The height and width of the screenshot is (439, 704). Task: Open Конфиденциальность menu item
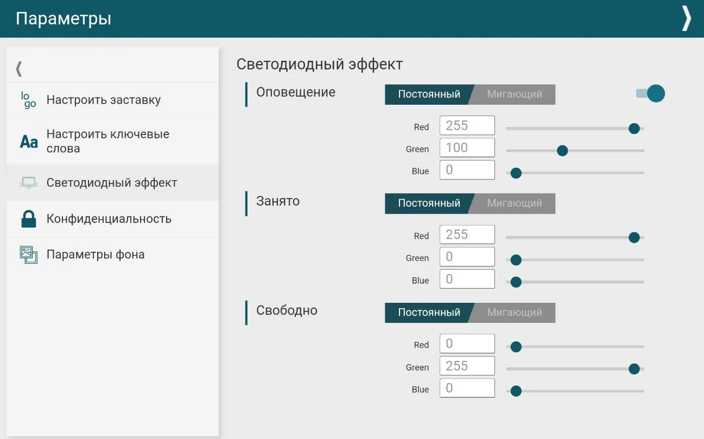pos(109,219)
